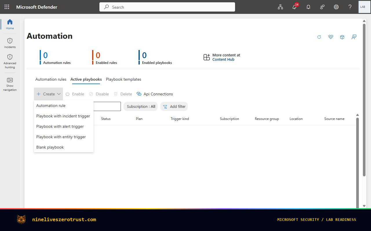Select Automation rule from Create menu

point(64,106)
